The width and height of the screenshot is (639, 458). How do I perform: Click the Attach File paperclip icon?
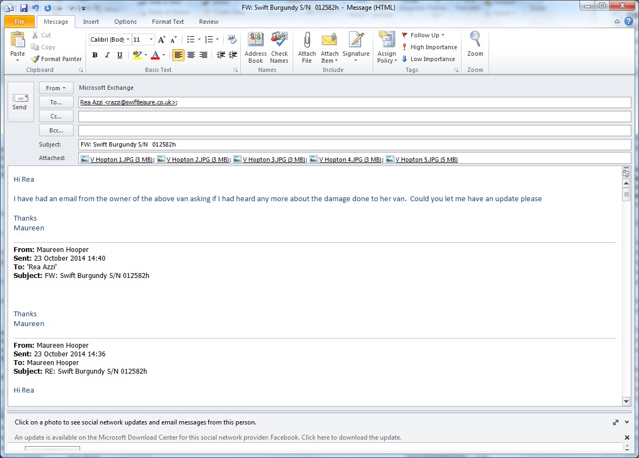307,41
